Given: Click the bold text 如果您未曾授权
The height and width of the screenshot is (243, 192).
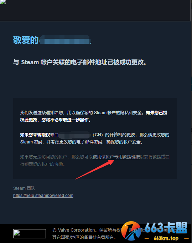Looking at the screenshot, I should [x=35, y=135].
